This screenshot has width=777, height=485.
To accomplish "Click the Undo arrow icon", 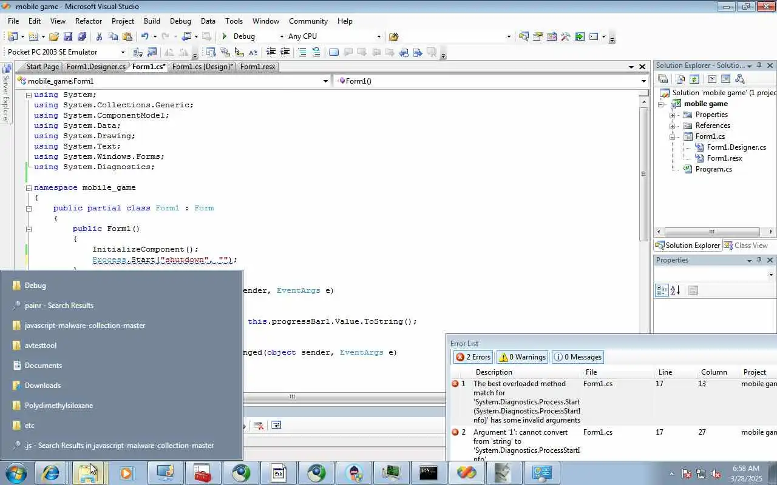I will [x=145, y=36].
